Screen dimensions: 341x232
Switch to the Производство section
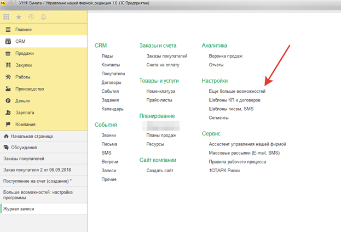43,89
